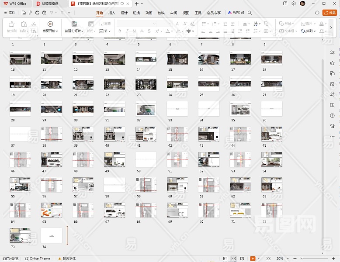Click the orange 分享 share button
The width and height of the screenshot is (340, 262).
pyautogui.click(x=329, y=13)
